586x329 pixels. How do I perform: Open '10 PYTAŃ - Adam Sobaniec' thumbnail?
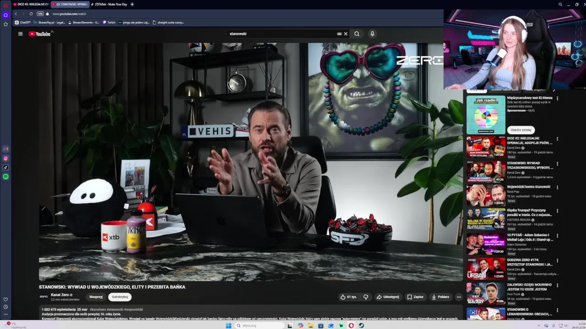[486, 244]
